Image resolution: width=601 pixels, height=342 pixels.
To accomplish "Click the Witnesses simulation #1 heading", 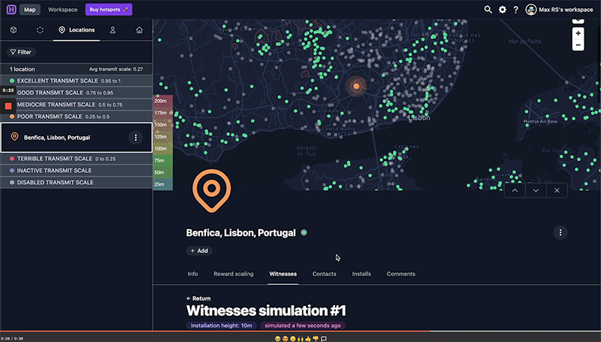I will pos(266,310).
